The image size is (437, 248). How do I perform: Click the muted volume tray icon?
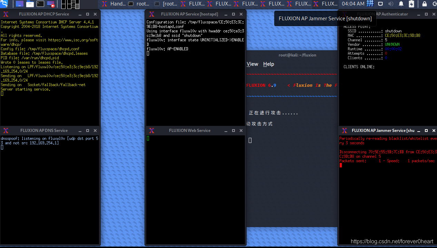click(391, 4)
